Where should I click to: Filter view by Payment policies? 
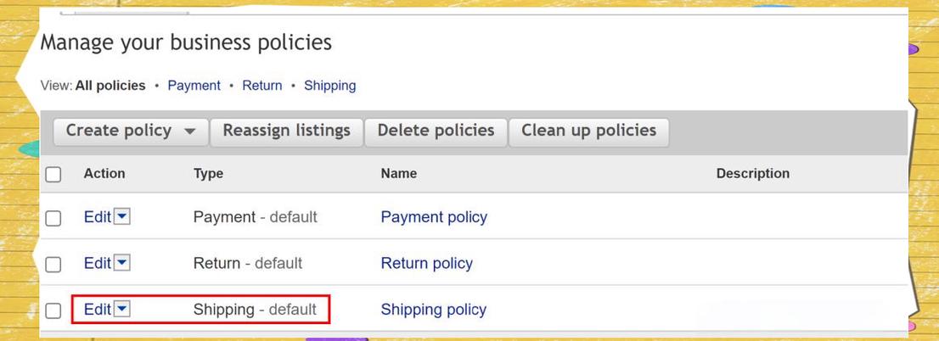[194, 86]
